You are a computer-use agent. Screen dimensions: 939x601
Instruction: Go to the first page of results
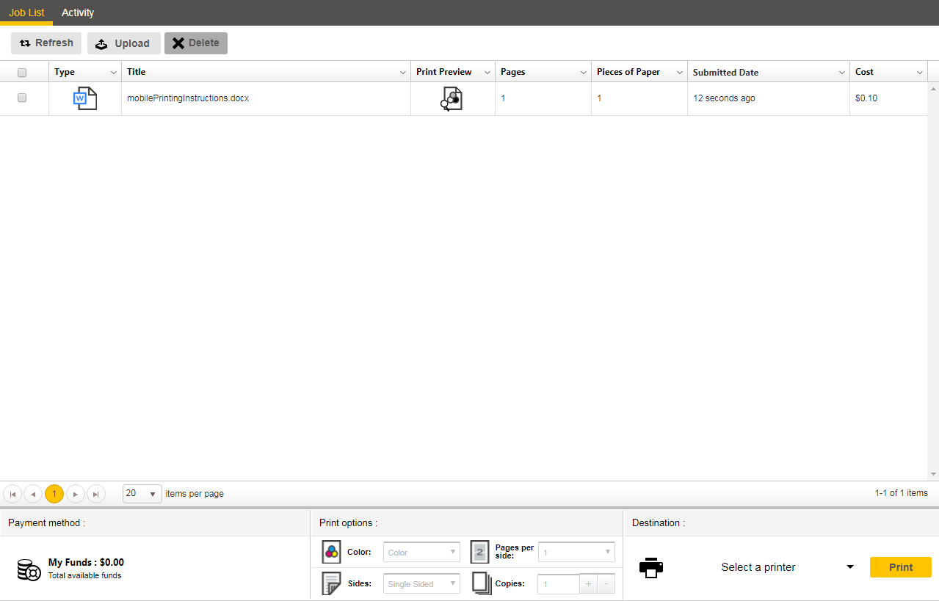(12, 494)
